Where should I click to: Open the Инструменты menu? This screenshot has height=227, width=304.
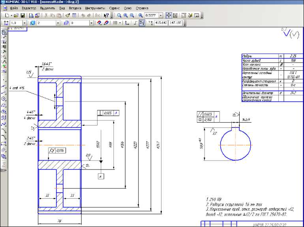click(95, 8)
